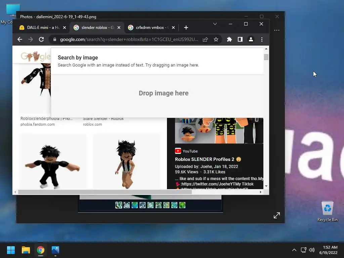Click the vertical scrollbar down arrow
The width and height of the screenshot is (344, 258).
pyautogui.click(x=266, y=186)
